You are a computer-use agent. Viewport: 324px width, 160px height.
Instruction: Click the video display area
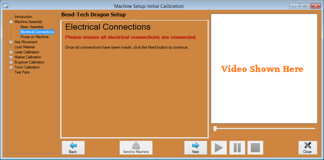(x=264, y=69)
